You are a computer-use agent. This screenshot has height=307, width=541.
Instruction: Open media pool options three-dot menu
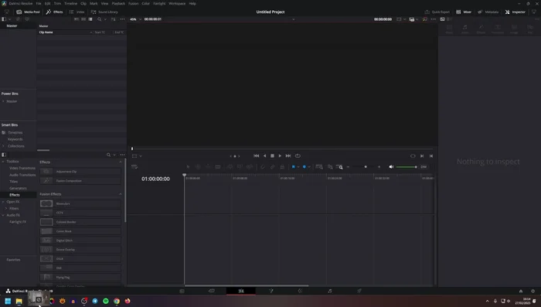(122, 19)
